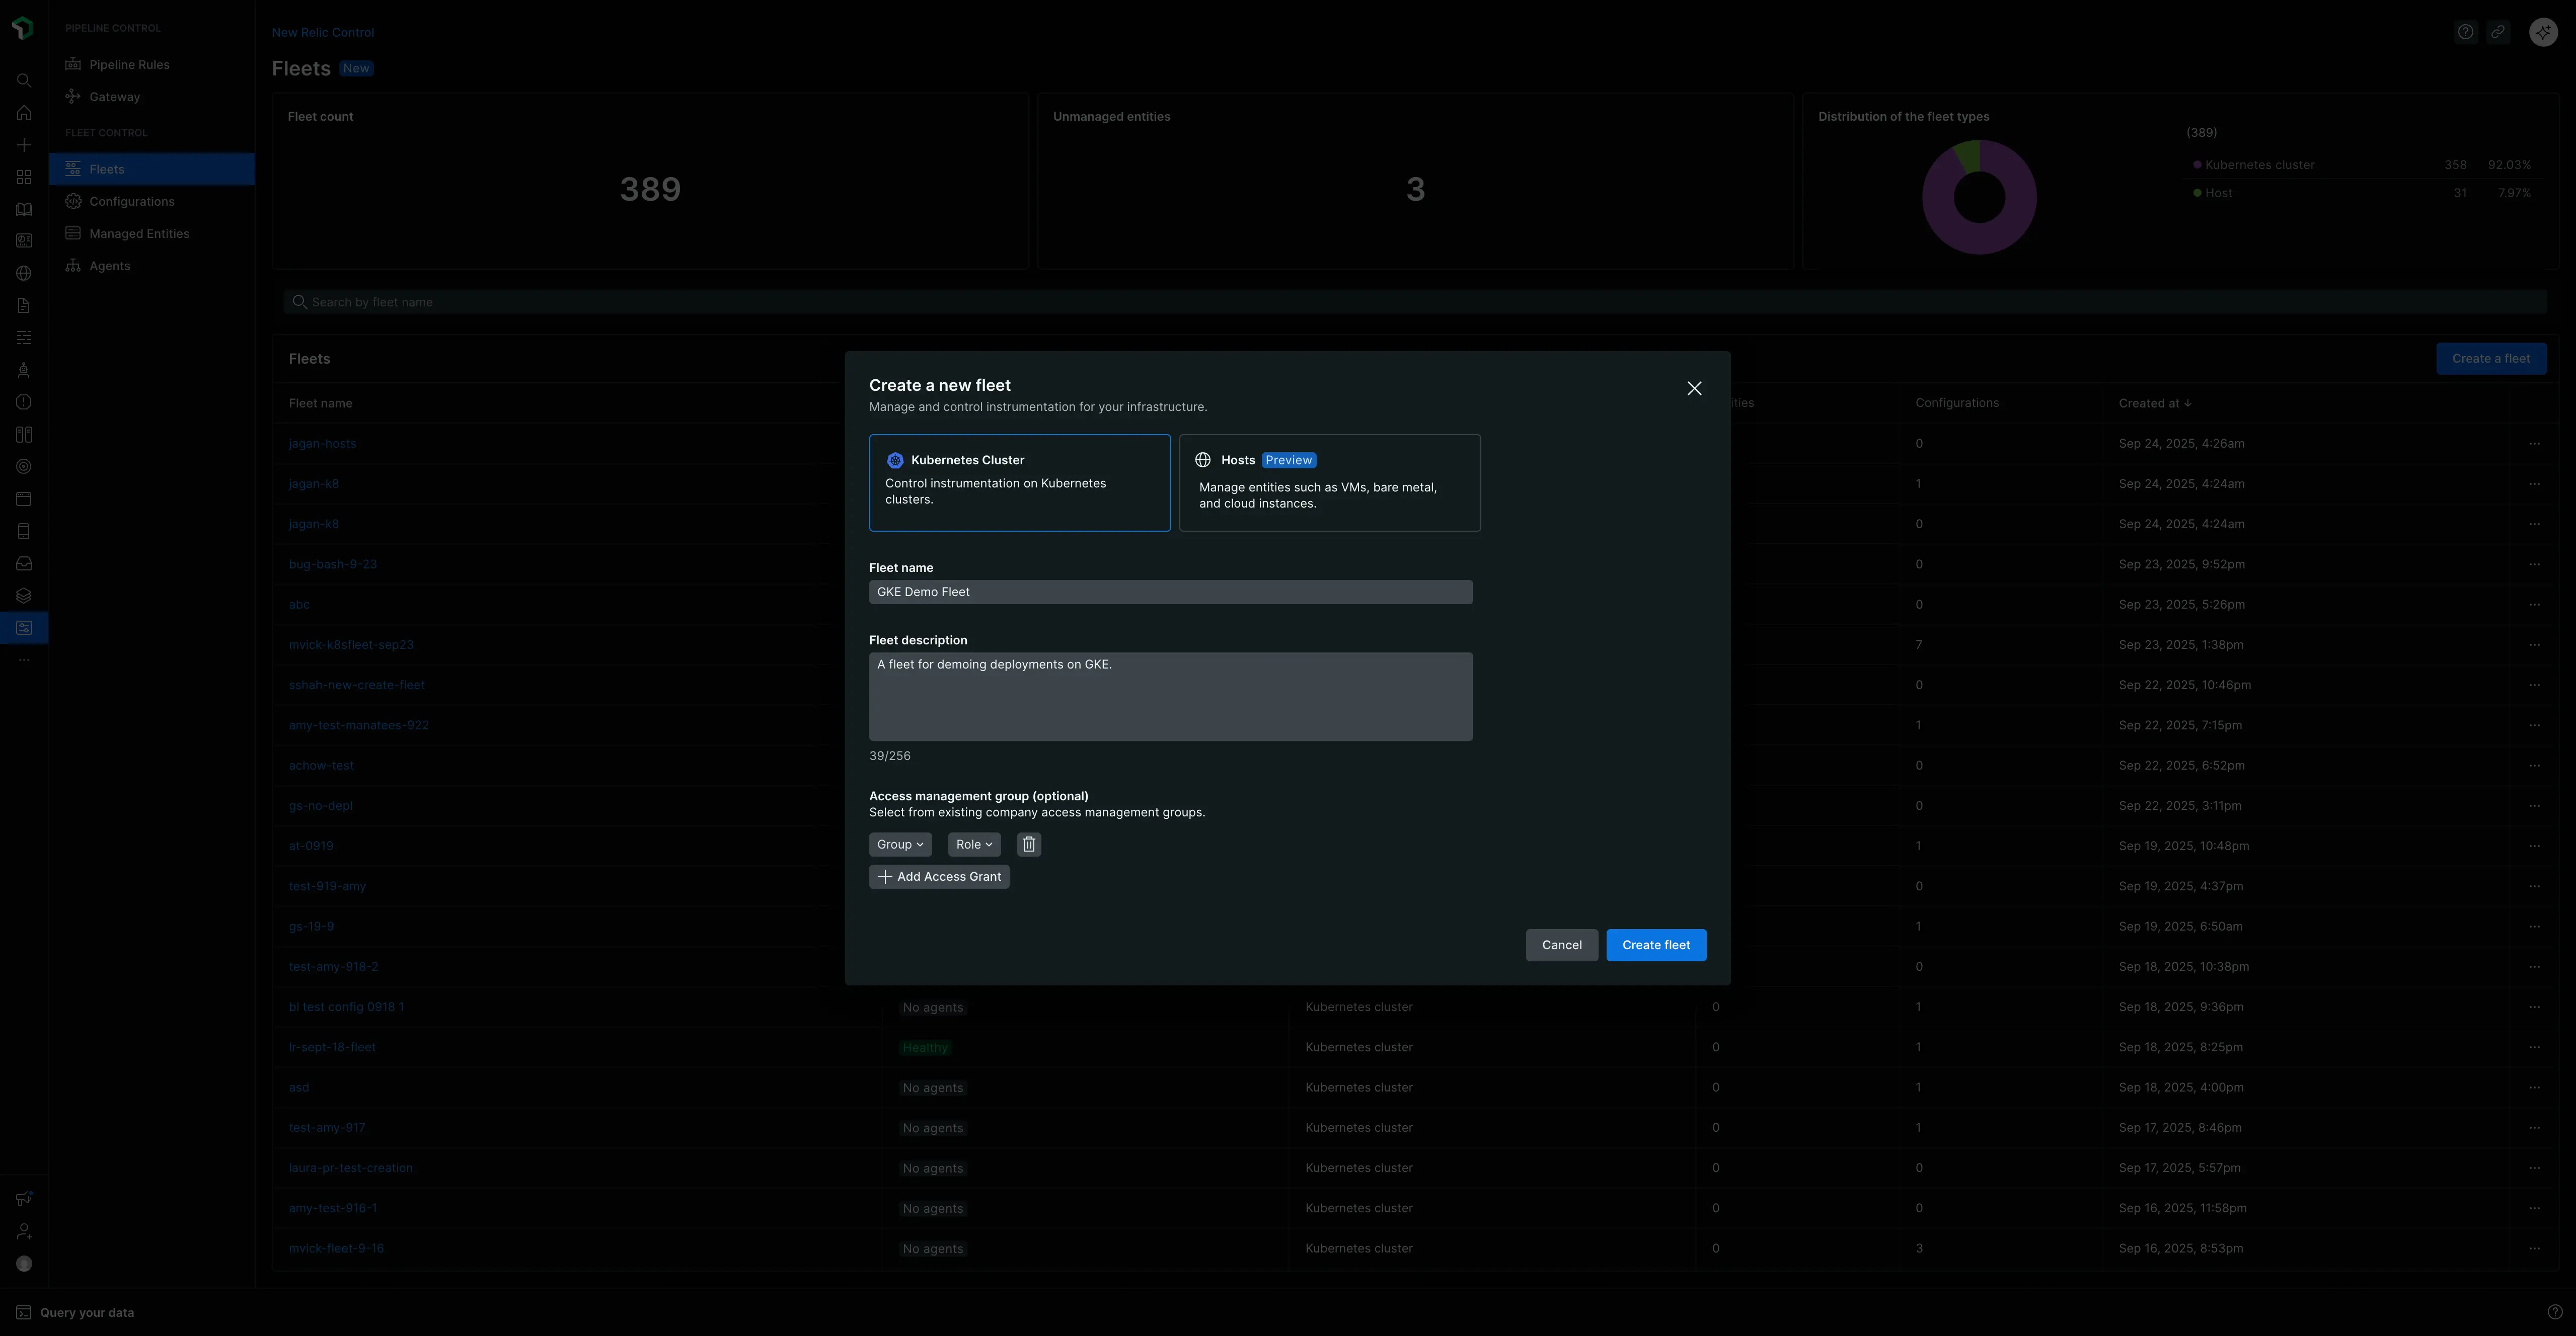This screenshot has width=2576, height=1336.
Task: Focus the Fleet name input field
Action: point(1170,592)
